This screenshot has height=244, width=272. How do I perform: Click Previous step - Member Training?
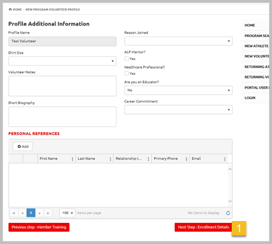click(39, 227)
